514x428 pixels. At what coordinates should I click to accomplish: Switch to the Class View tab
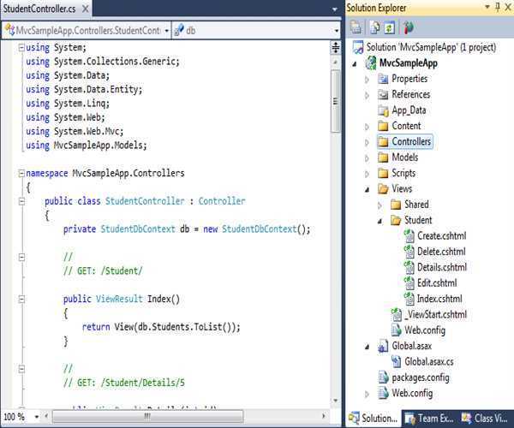486,418
